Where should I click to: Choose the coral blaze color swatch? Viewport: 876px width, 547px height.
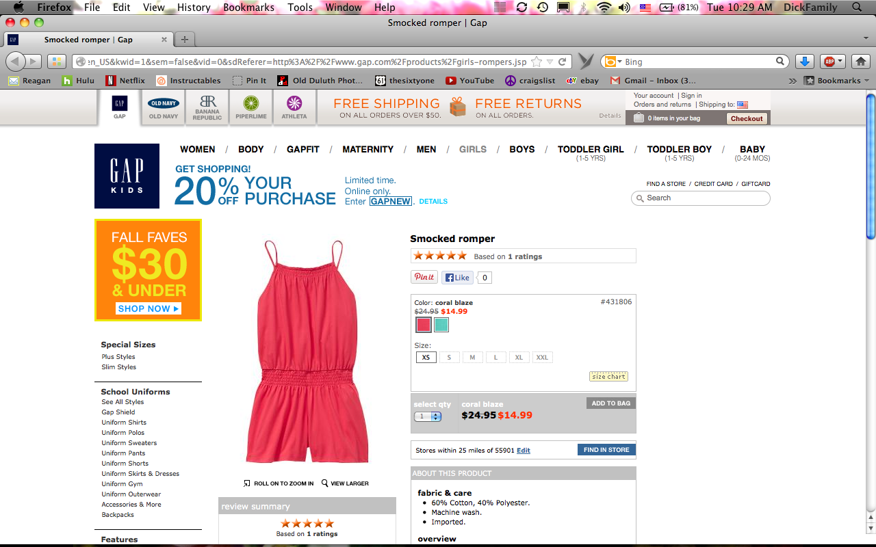point(424,325)
